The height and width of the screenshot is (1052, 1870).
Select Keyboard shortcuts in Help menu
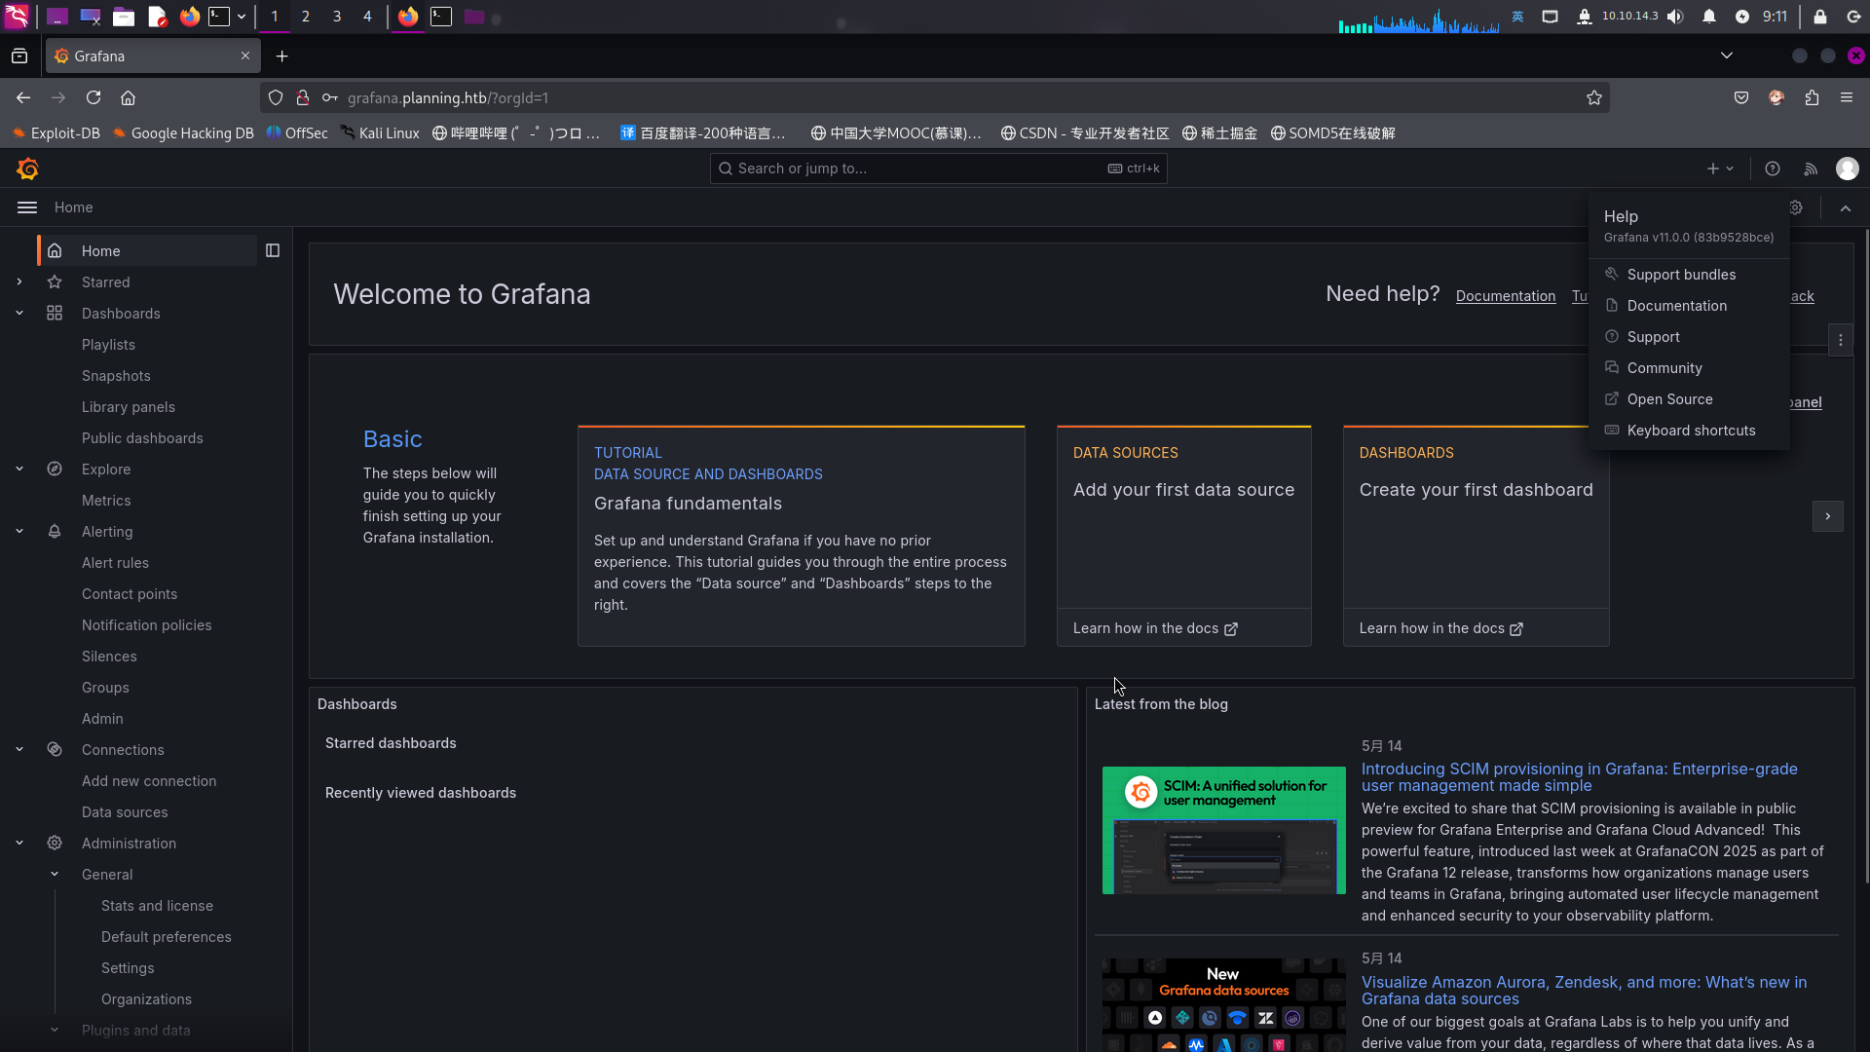[x=1689, y=431]
